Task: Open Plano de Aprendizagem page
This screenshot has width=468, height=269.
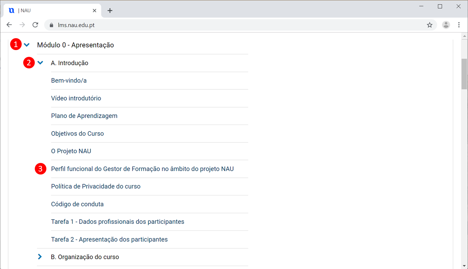Action: point(84,116)
